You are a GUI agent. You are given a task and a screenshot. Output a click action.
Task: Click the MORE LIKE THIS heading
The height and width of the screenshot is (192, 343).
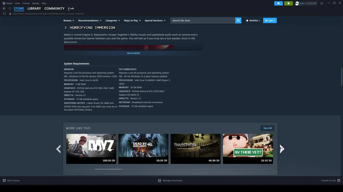(x=78, y=128)
